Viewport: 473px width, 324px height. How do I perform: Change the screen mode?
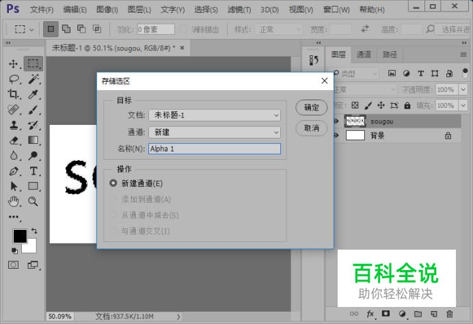coord(33,265)
